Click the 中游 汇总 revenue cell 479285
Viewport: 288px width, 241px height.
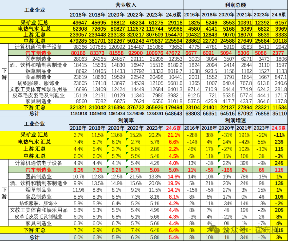pos(78,41)
